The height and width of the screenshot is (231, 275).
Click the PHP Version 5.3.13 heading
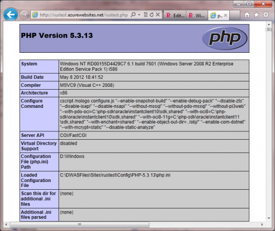coord(57,35)
